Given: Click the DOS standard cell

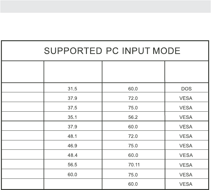Looking at the screenshot, I should 186,89.
